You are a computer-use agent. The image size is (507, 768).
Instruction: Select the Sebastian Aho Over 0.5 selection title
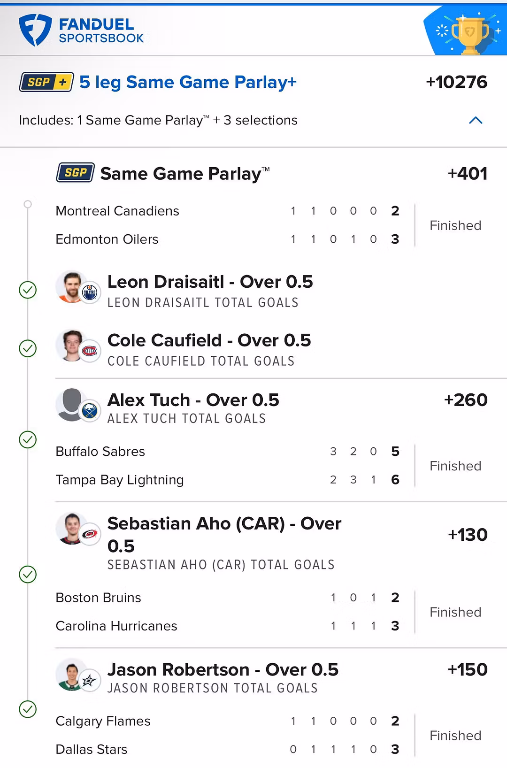(224, 534)
